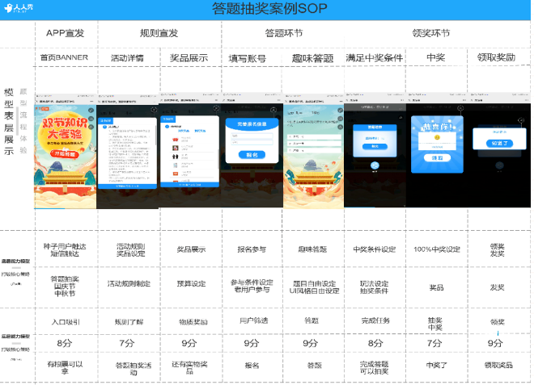
Task: Click the 预算设定 cell
Action: (191, 283)
